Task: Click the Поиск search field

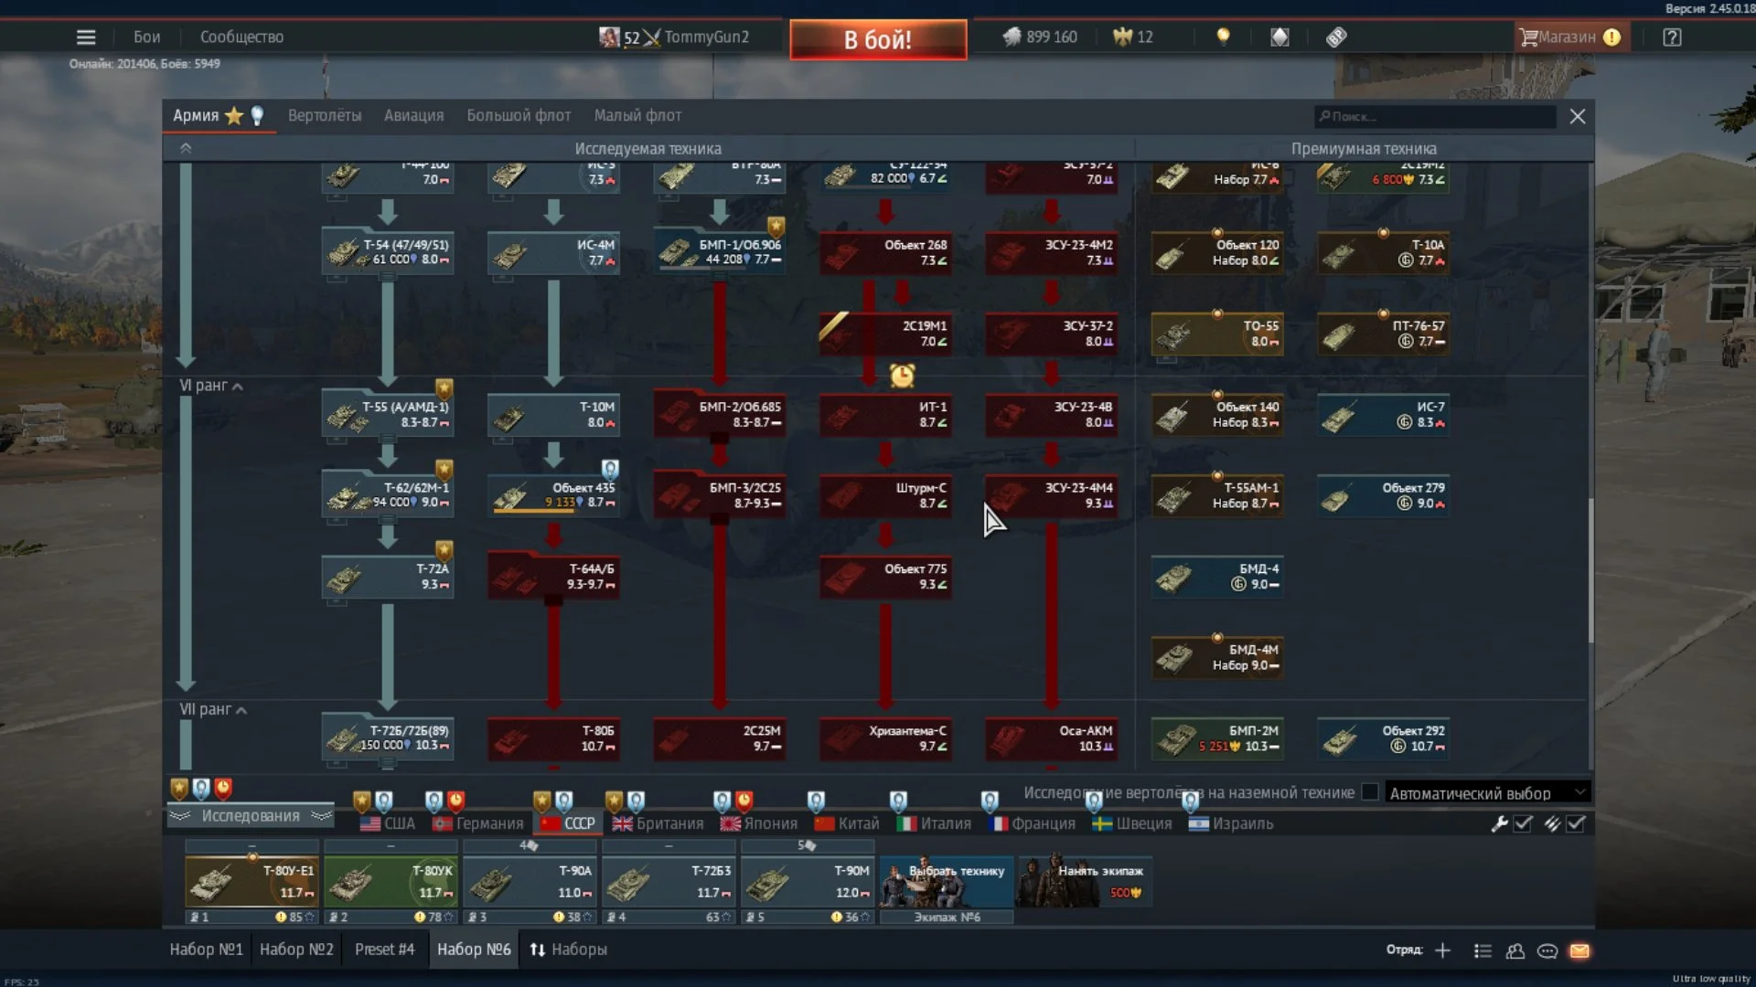Action: 1436,116
